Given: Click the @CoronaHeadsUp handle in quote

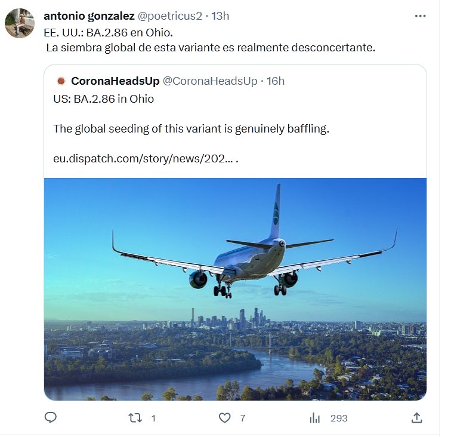Looking at the screenshot, I should pos(210,81).
